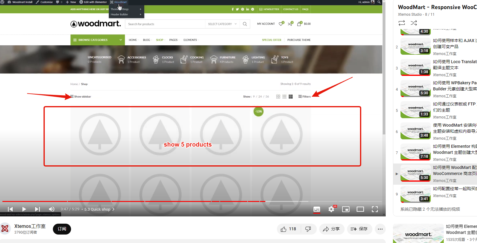Expand the Filters panel
Viewport: 477px width, 243px height.
[x=304, y=97]
